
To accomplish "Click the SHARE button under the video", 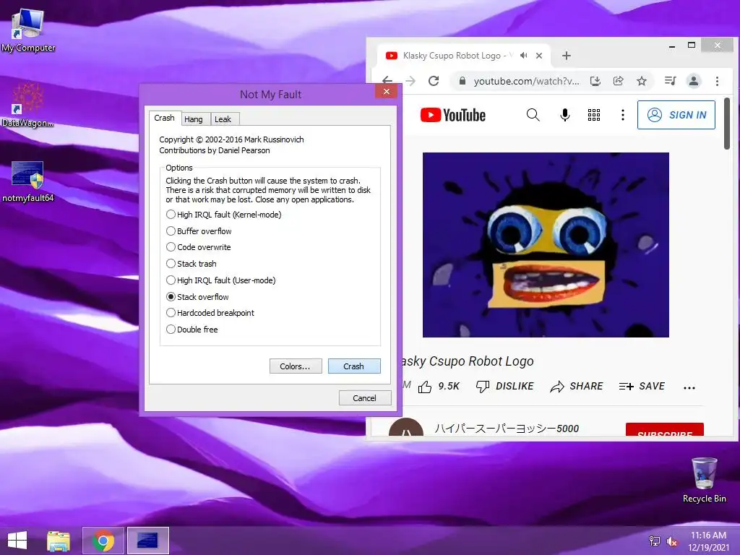I will pyautogui.click(x=577, y=387).
